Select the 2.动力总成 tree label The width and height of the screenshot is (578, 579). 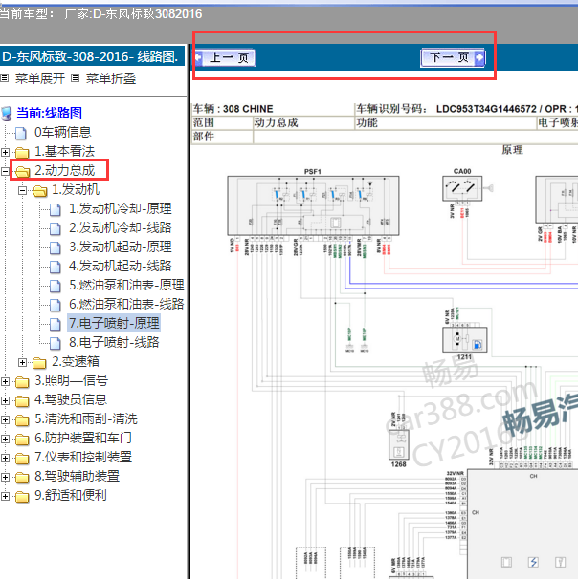pyautogui.click(x=64, y=170)
